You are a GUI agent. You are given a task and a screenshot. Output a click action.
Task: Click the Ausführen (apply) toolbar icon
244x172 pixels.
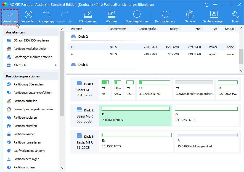[10, 17]
